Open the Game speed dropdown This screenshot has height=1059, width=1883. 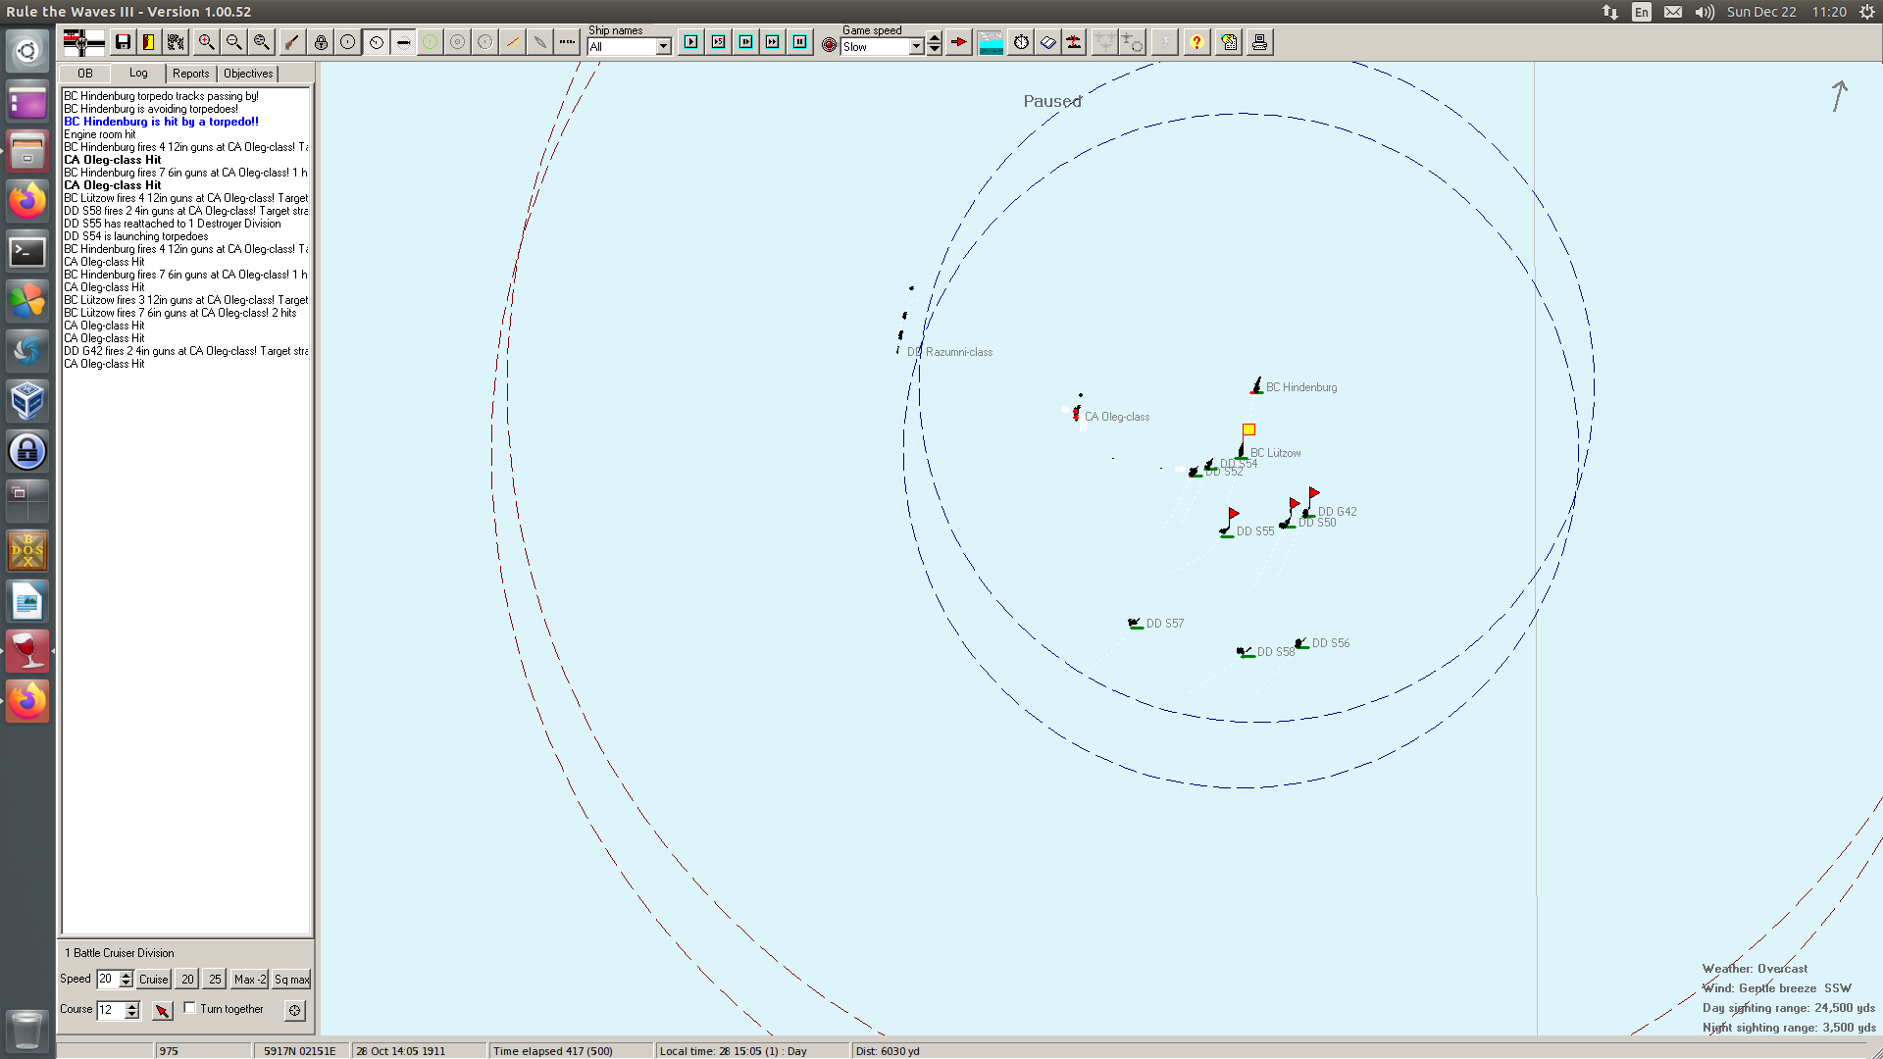[x=917, y=47]
